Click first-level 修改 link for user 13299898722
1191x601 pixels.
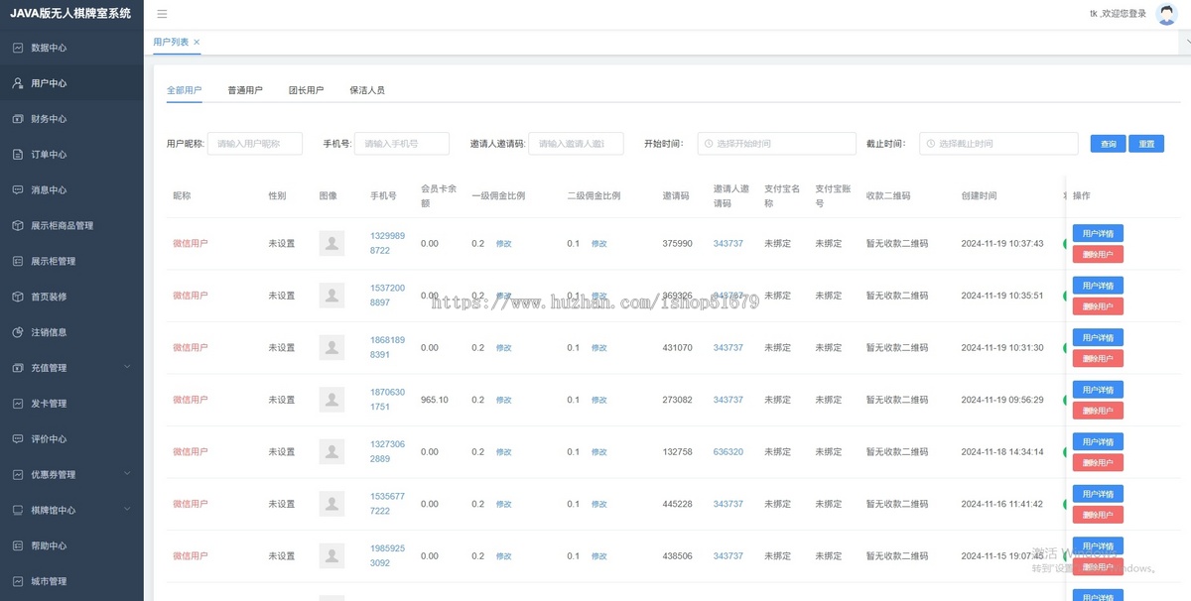tap(504, 243)
